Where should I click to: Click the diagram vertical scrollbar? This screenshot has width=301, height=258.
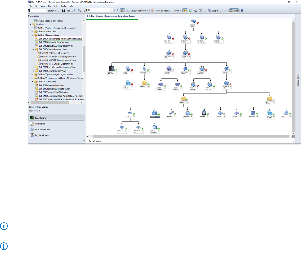coord(293,77)
